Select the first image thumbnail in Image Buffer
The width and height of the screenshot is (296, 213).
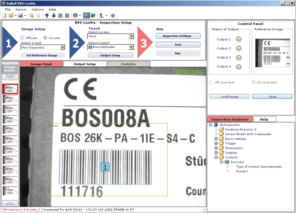pyautogui.click(x=10, y=89)
